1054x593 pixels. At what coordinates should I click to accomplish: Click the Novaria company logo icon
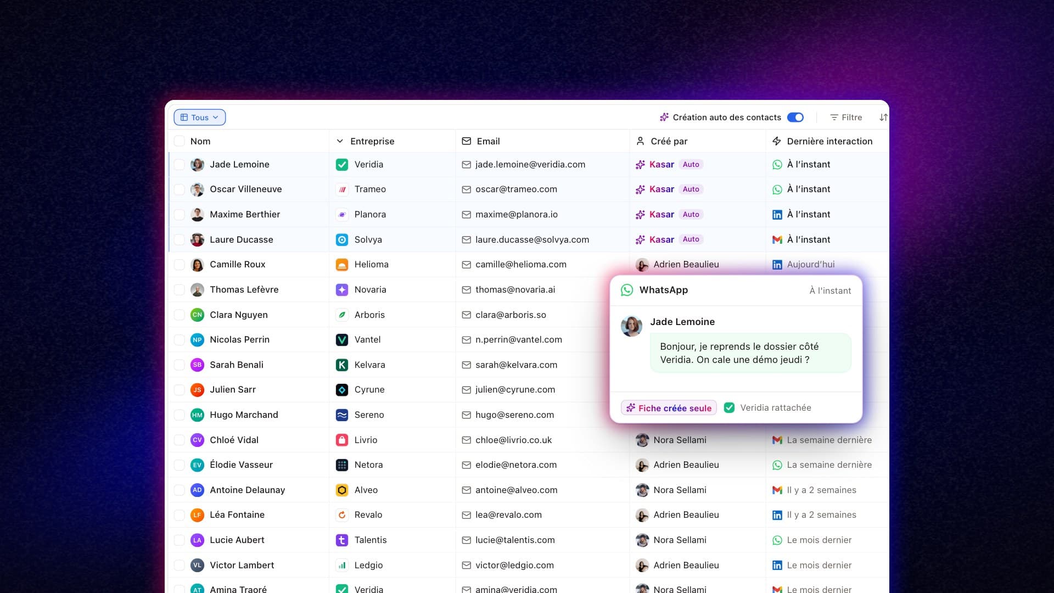(342, 290)
